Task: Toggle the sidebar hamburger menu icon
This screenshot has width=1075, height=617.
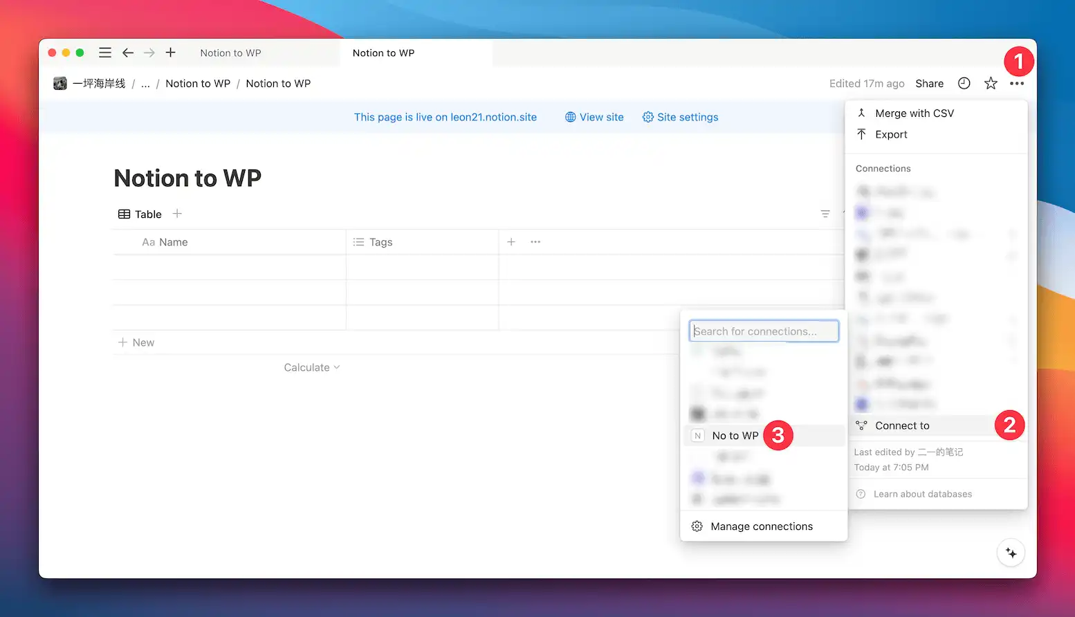Action: coord(105,53)
